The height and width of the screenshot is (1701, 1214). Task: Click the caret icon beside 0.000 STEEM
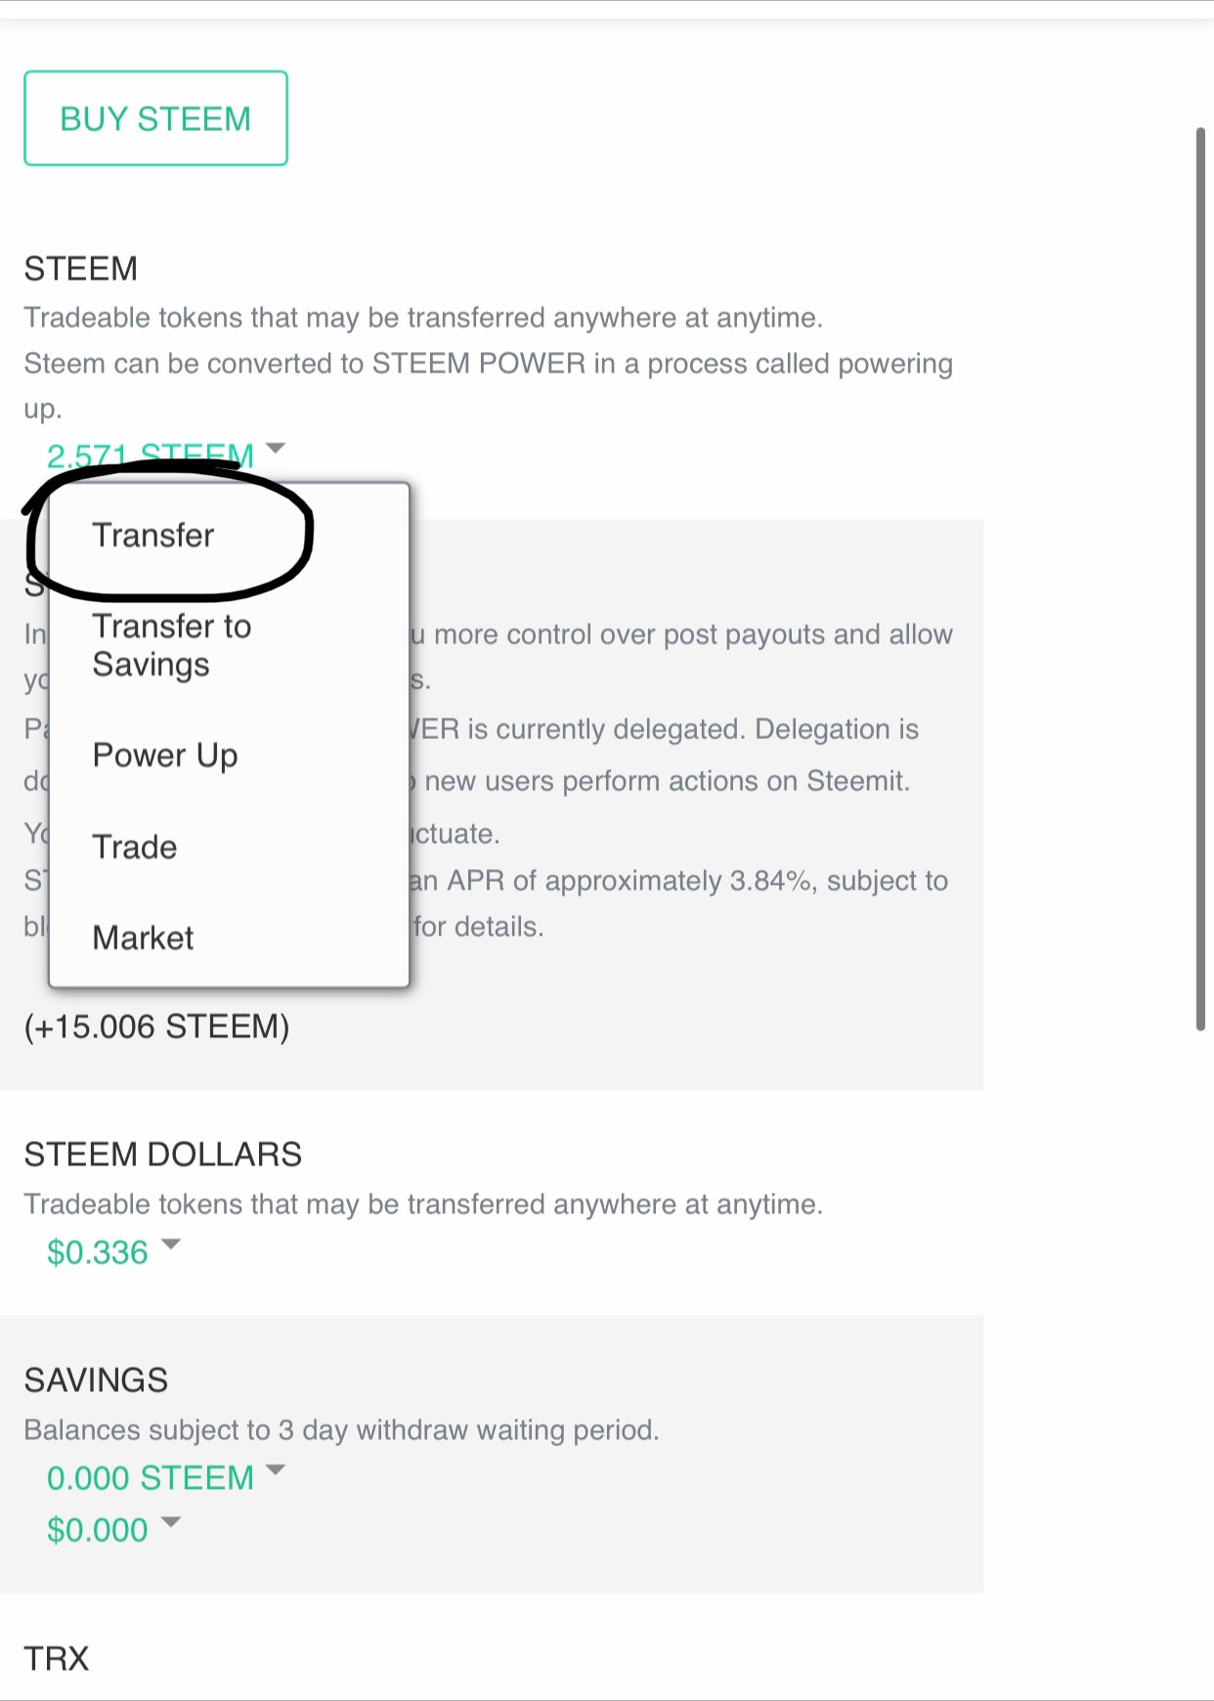276,1470
